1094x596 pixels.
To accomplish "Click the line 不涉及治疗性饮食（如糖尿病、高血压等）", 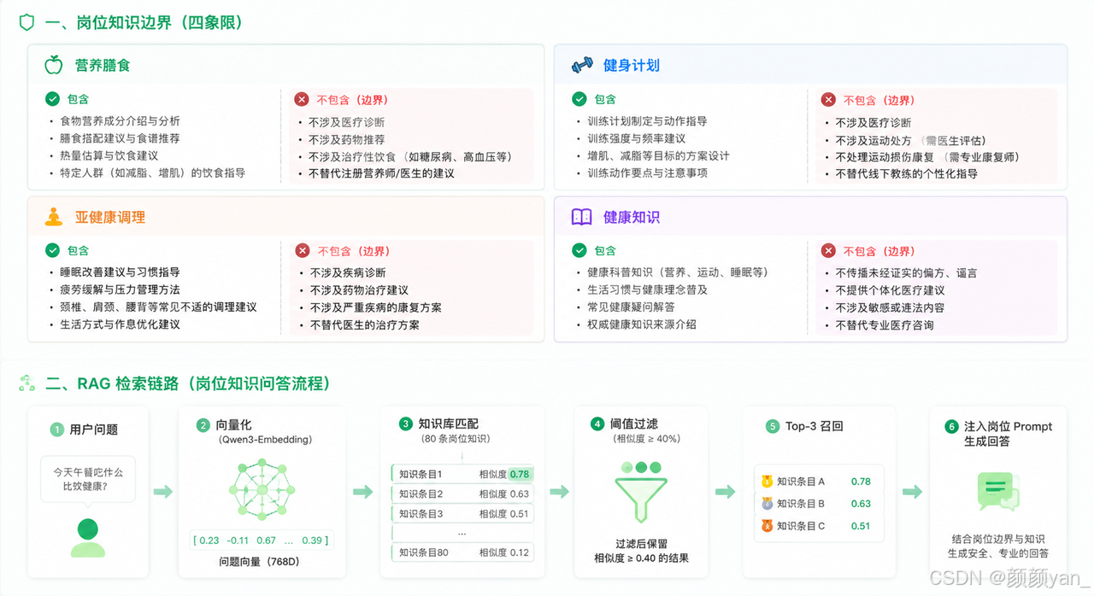I will click(x=410, y=156).
